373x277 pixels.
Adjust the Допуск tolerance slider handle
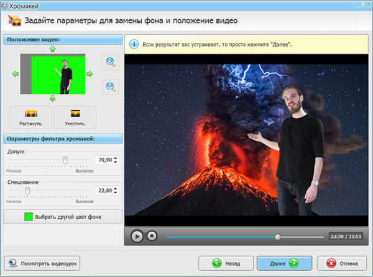(65, 160)
